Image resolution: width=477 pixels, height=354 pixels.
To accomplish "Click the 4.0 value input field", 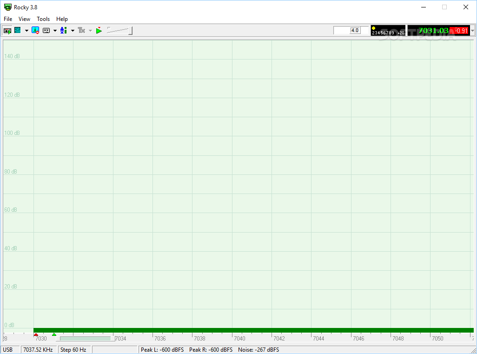I will pyautogui.click(x=351, y=30).
